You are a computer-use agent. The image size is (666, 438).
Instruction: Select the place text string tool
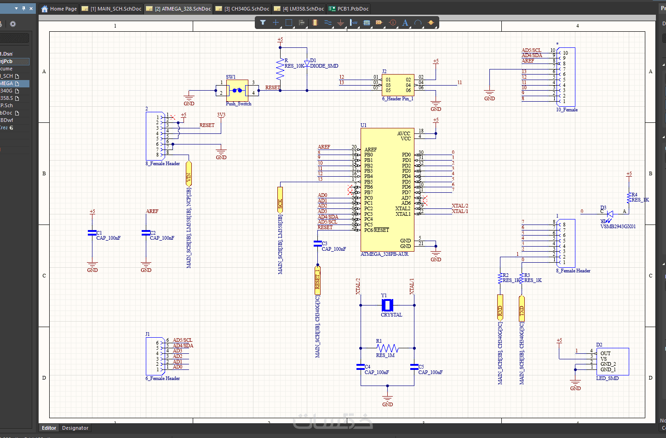405,23
